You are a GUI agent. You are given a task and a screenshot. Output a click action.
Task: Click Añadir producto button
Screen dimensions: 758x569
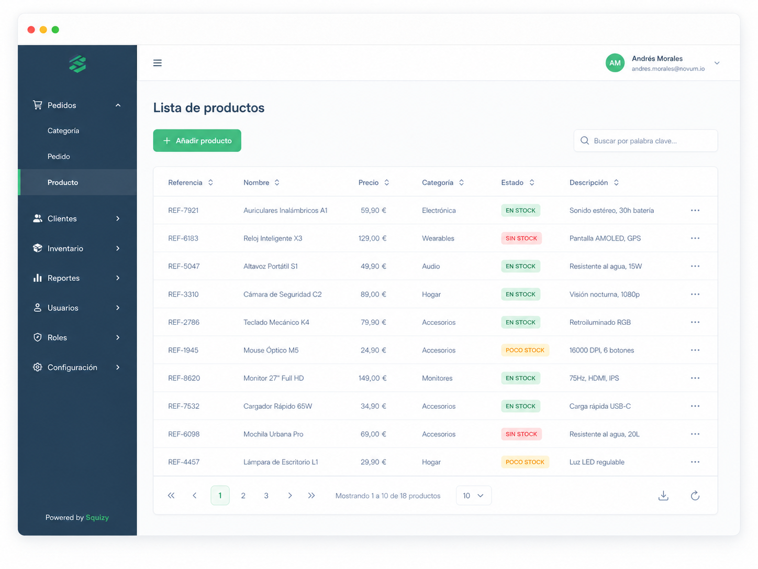[x=197, y=140]
